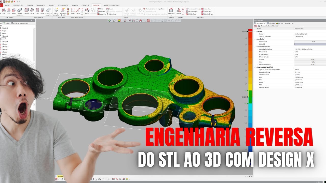
Task: Click Mover face tool
Action: tap(207, 9)
